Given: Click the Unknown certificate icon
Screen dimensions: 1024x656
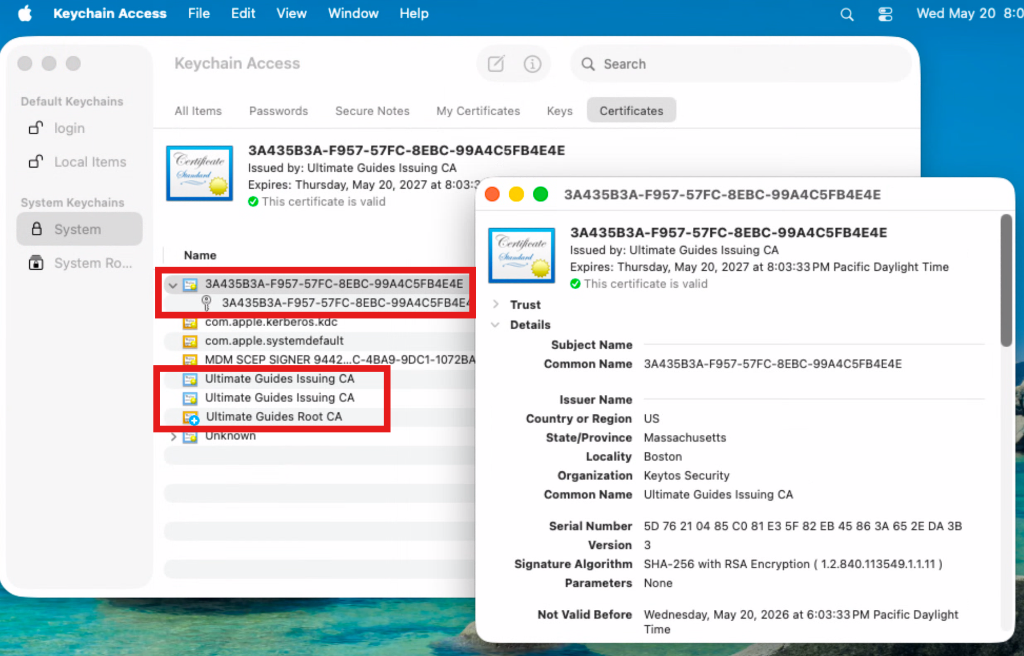Looking at the screenshot, I should 190,437.
